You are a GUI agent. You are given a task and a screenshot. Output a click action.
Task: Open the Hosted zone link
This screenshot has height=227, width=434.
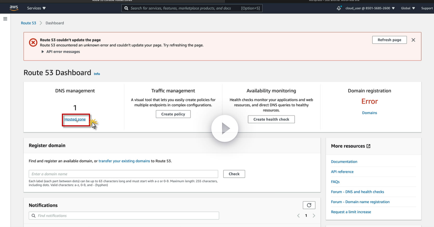click(x=75, y=119)
